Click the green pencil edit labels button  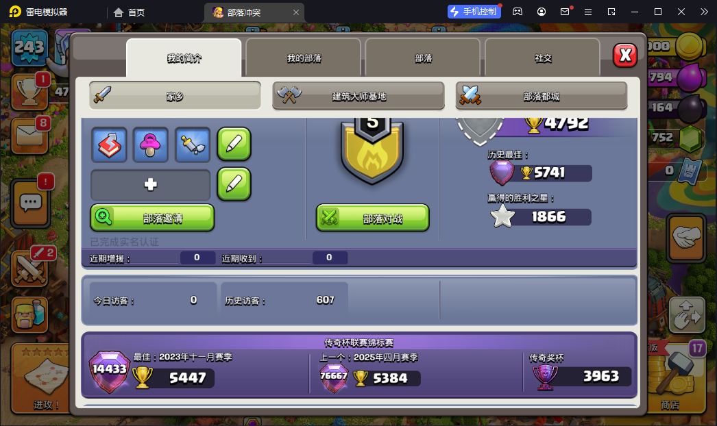pyautogui.click(x=234, y=145)
